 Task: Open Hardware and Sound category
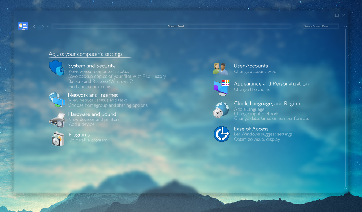(92, 114)
